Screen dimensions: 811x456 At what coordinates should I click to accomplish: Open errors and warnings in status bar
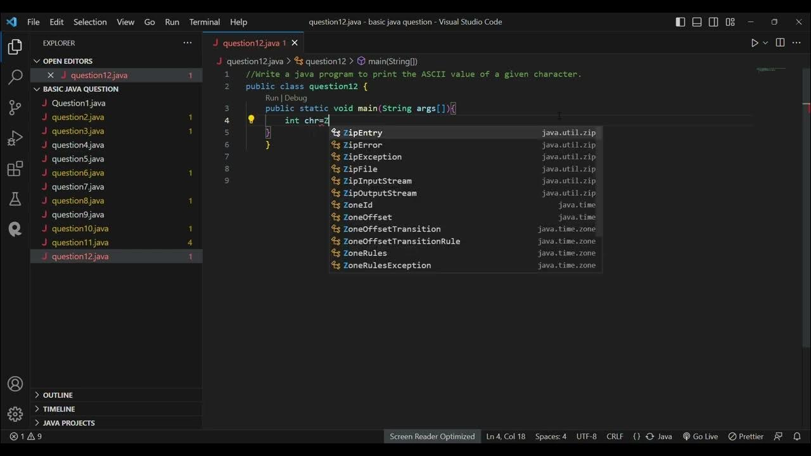26,436
